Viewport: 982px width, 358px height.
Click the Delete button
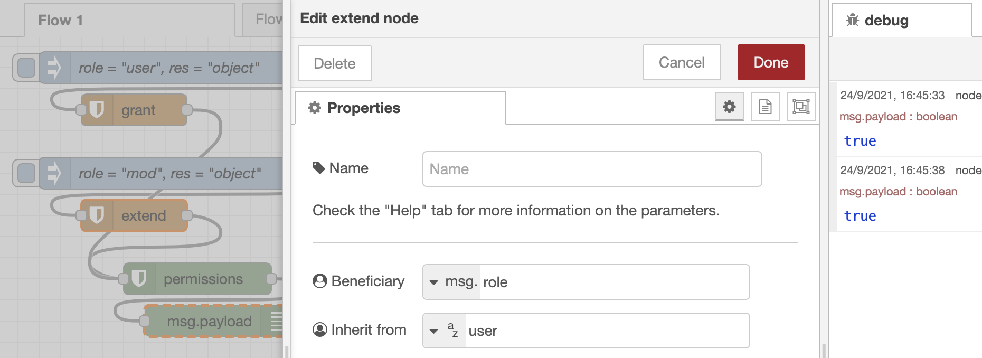coord(334,63)
